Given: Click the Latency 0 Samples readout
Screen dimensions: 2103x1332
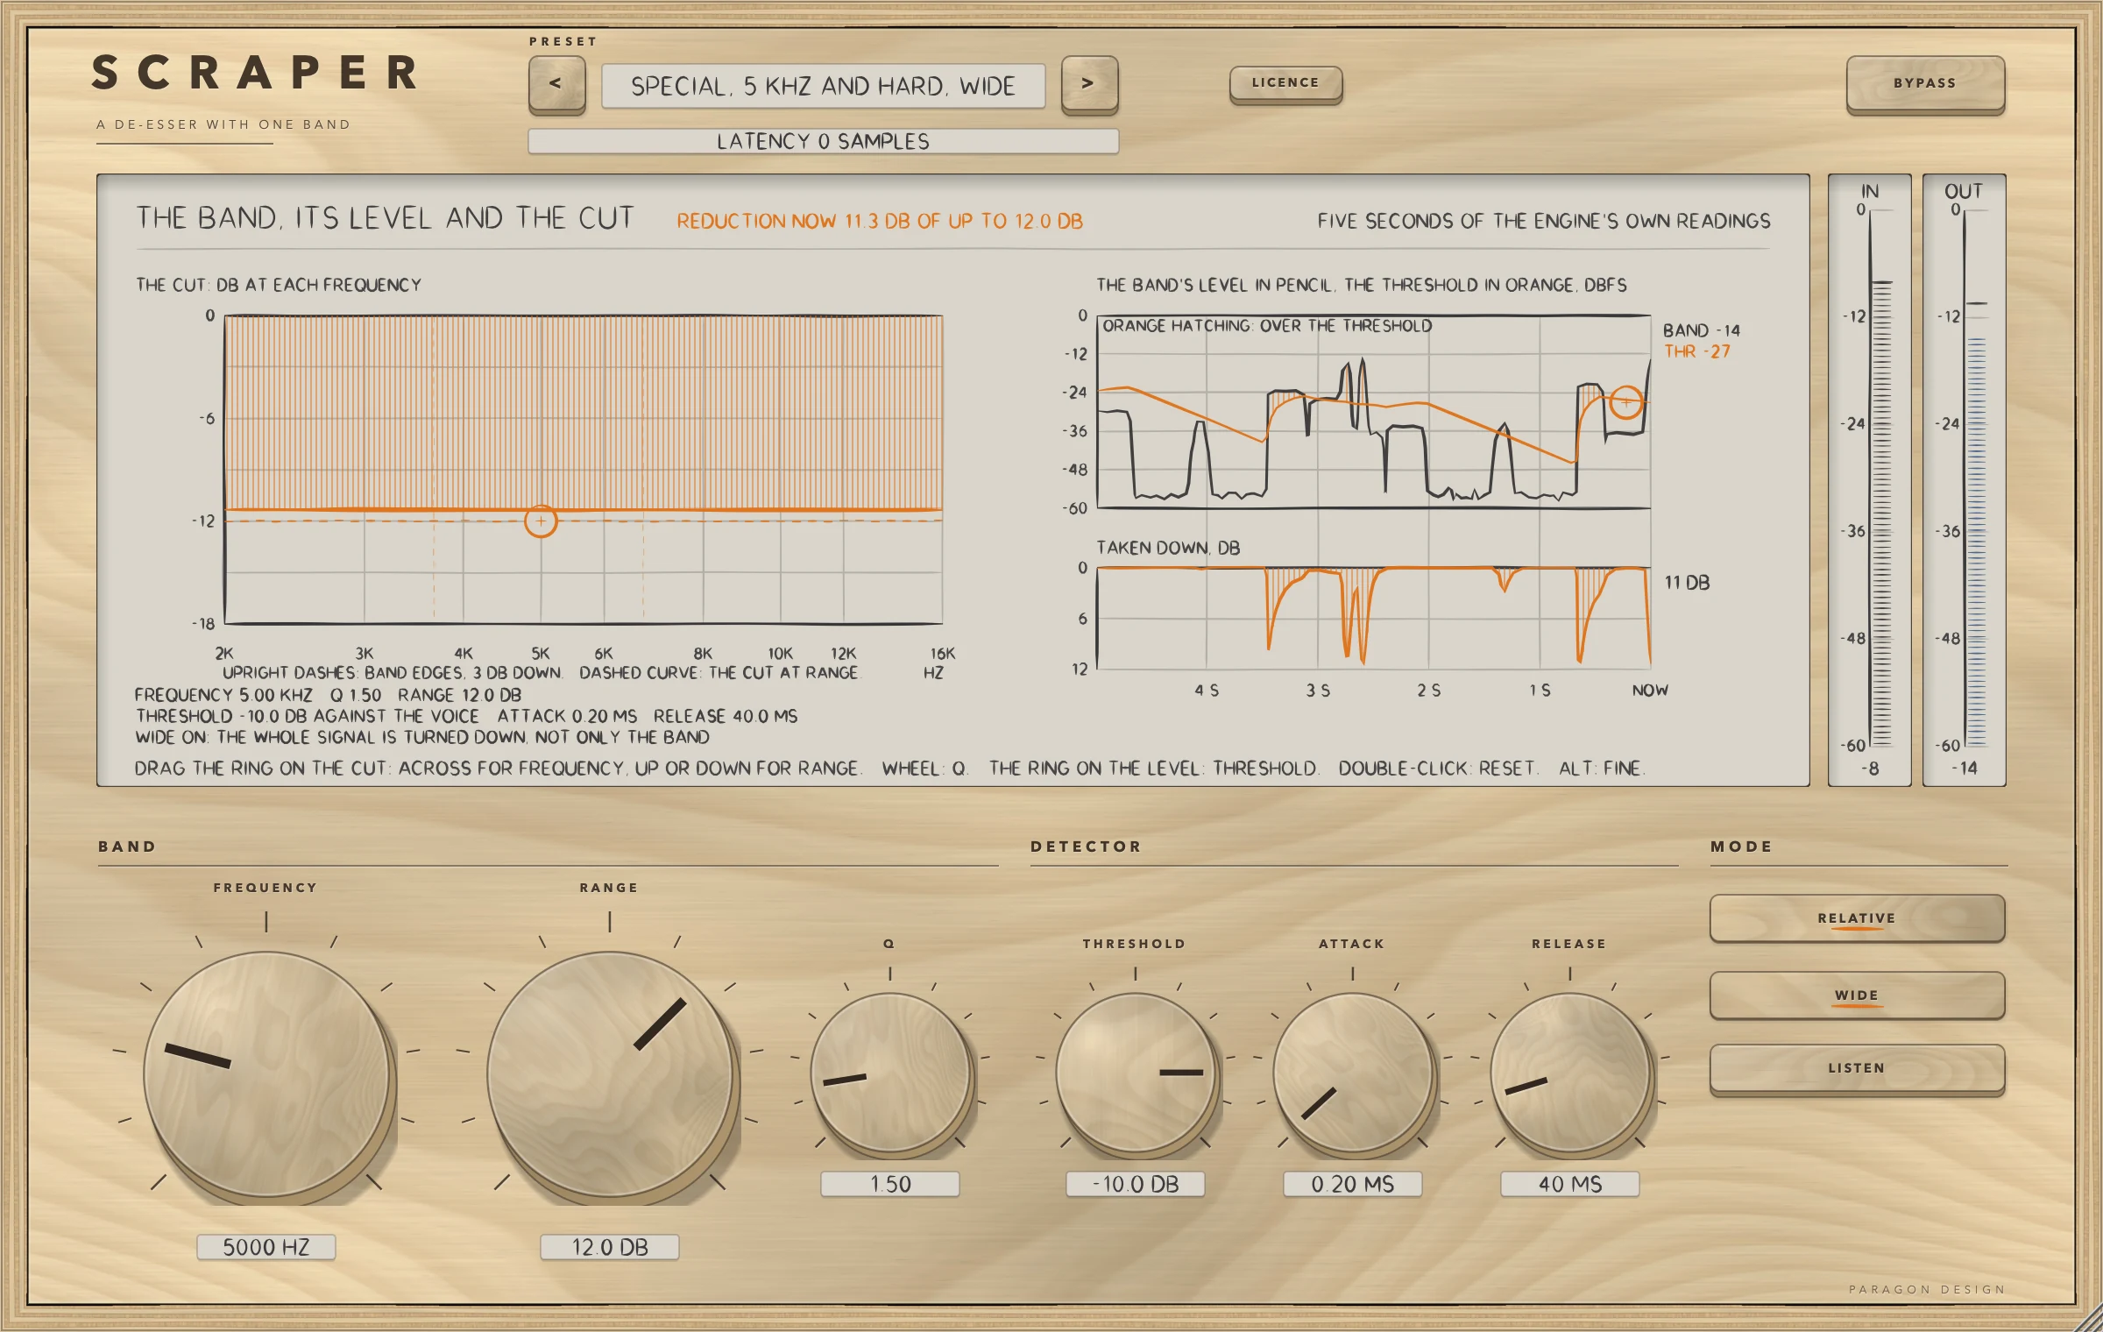Looking at the screenshot, I should click(x=823, y=141).
